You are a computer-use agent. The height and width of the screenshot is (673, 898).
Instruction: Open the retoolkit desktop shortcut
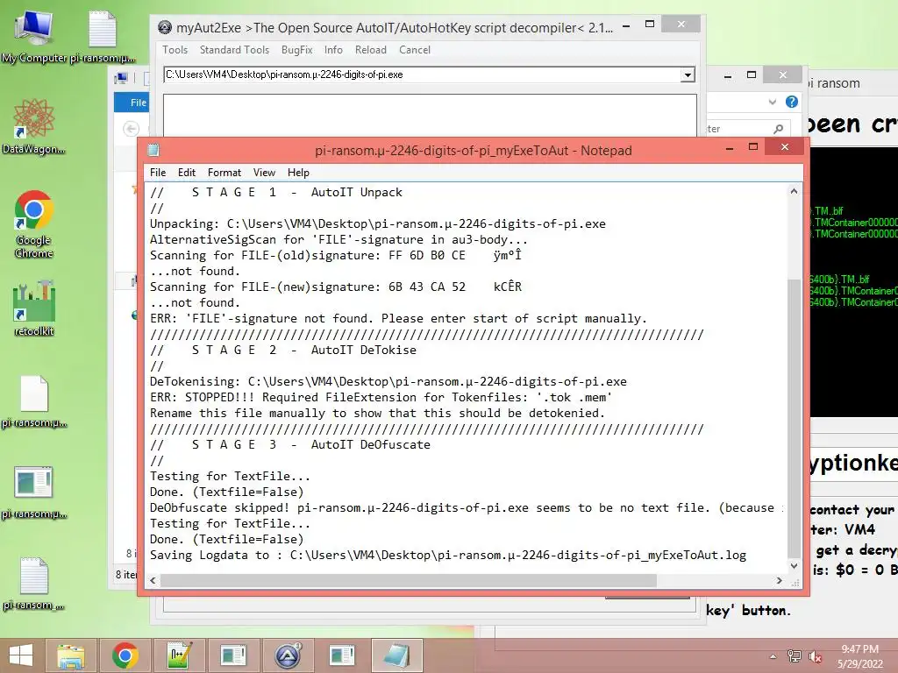click(34, 308)
